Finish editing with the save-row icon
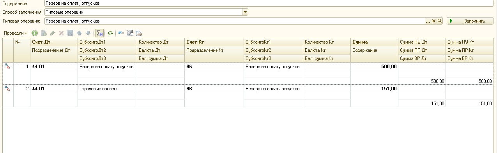 pos(71,33)
